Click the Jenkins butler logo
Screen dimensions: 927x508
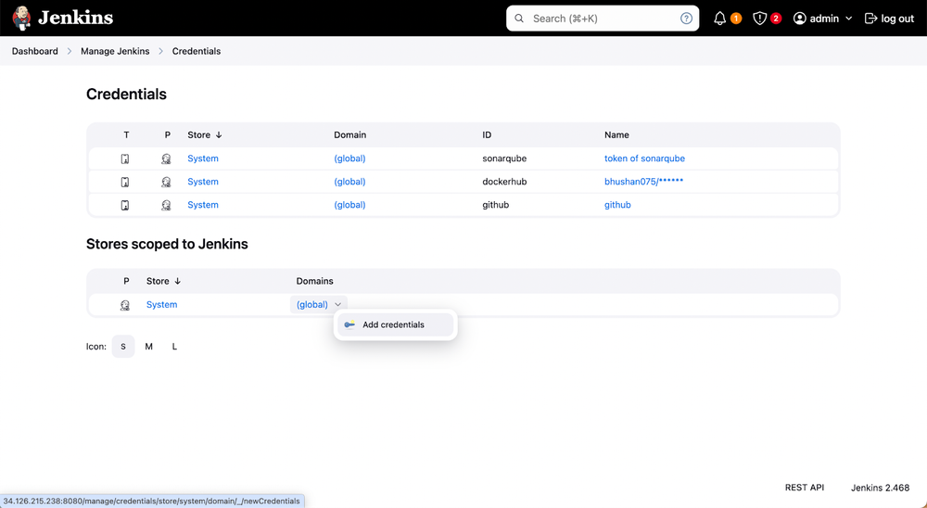(22, 18)
